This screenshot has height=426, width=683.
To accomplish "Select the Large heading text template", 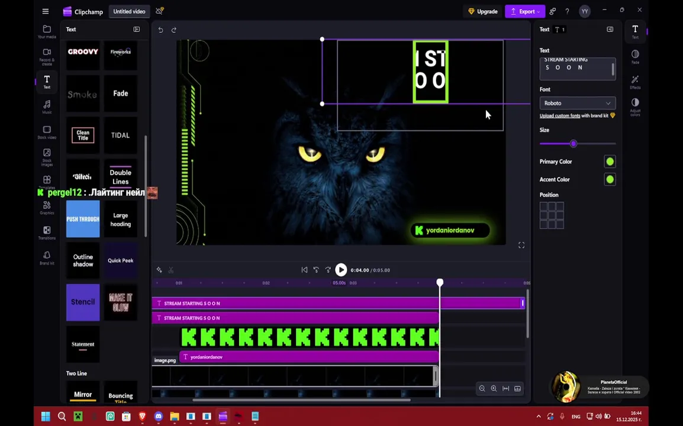I will point(121,219).
